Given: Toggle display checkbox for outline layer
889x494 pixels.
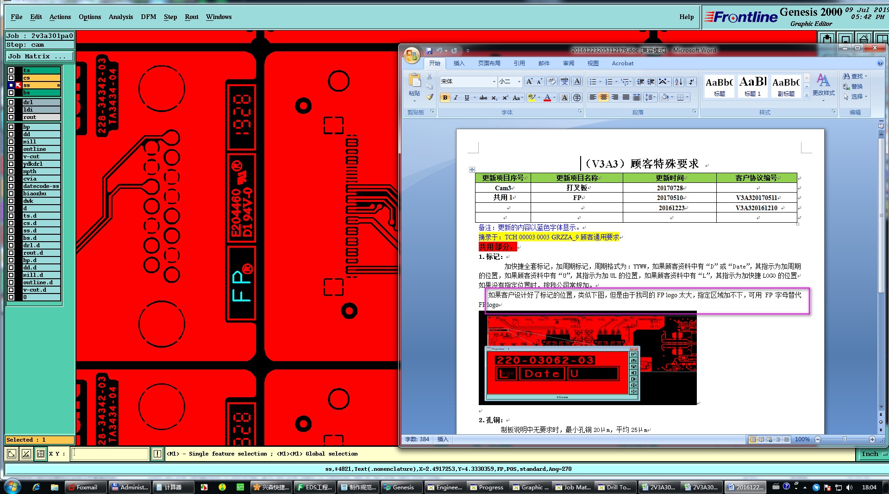Looking at the screenshot, I should [11, 149].
